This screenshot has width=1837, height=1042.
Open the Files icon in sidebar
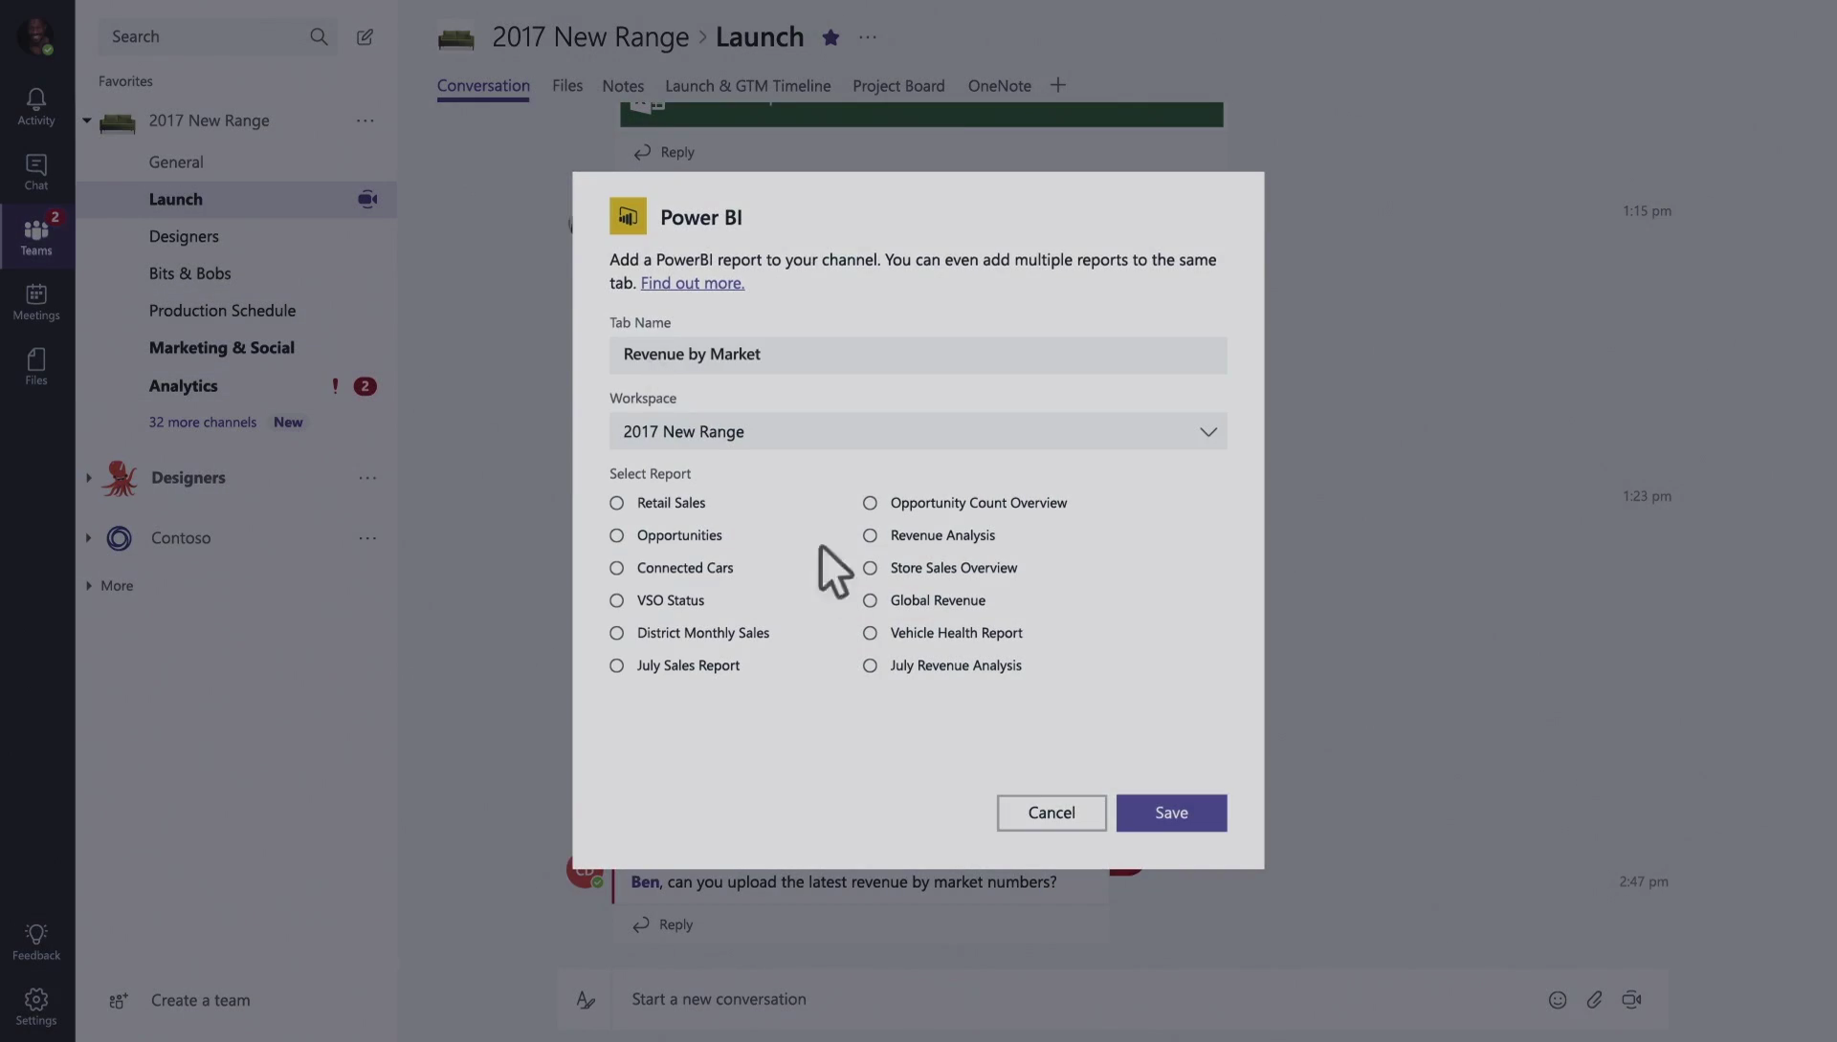36,366
